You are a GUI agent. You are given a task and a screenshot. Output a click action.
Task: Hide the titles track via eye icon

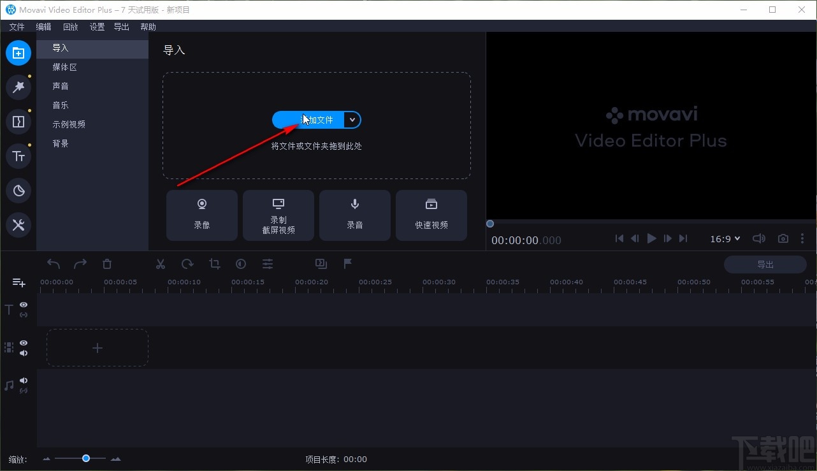(x=24, y=305)
